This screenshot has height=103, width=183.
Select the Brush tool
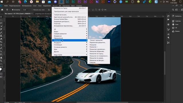pyautogui.click(x=1, y=33)
